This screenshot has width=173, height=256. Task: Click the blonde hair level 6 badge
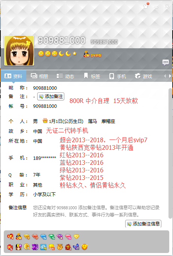click(x=52, y=247)
